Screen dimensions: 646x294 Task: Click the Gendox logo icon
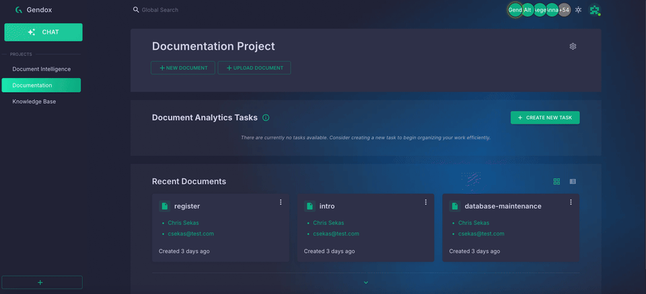click(x=18, y=10)
